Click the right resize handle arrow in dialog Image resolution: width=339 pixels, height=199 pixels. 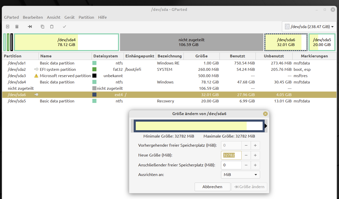(266, 126)
